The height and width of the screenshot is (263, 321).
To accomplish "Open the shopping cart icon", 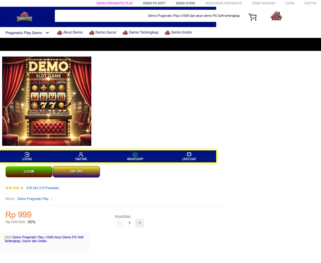I will [252, 17].
